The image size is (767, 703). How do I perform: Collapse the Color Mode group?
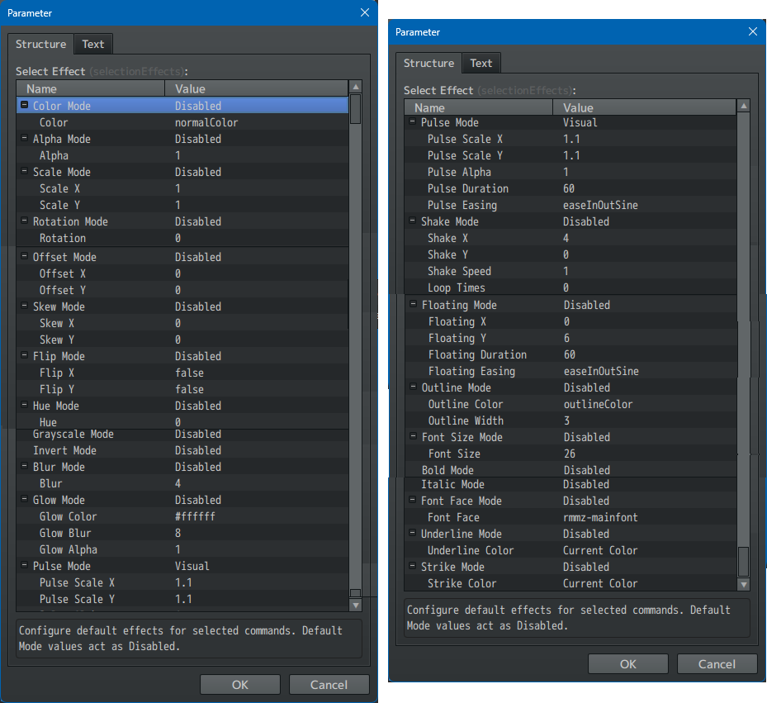(24, 105)
